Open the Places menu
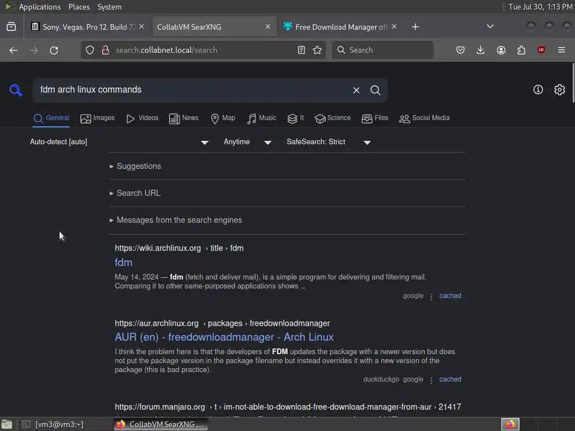The width and height of the screenshot is (575, 431). [79, 7]
